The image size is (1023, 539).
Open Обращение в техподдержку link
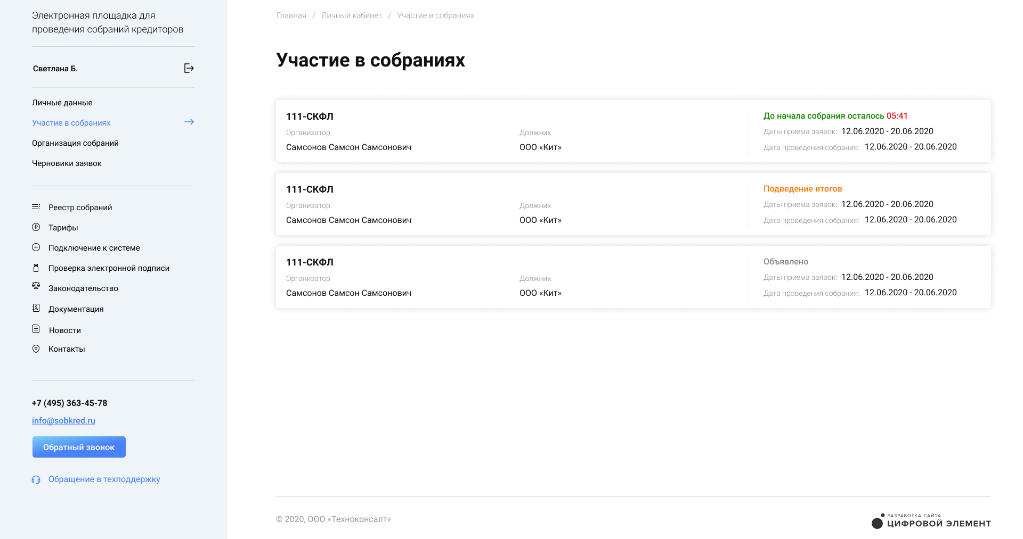click(x=104, y=479)
